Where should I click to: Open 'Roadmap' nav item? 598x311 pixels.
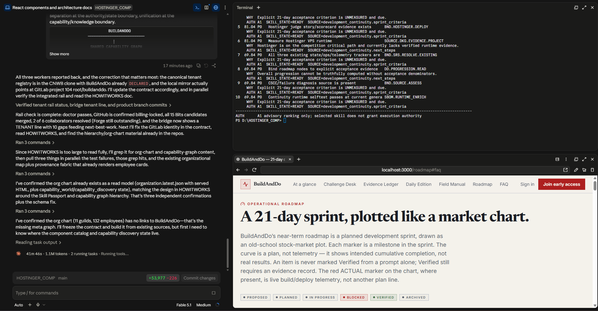(x=483, y=184)
